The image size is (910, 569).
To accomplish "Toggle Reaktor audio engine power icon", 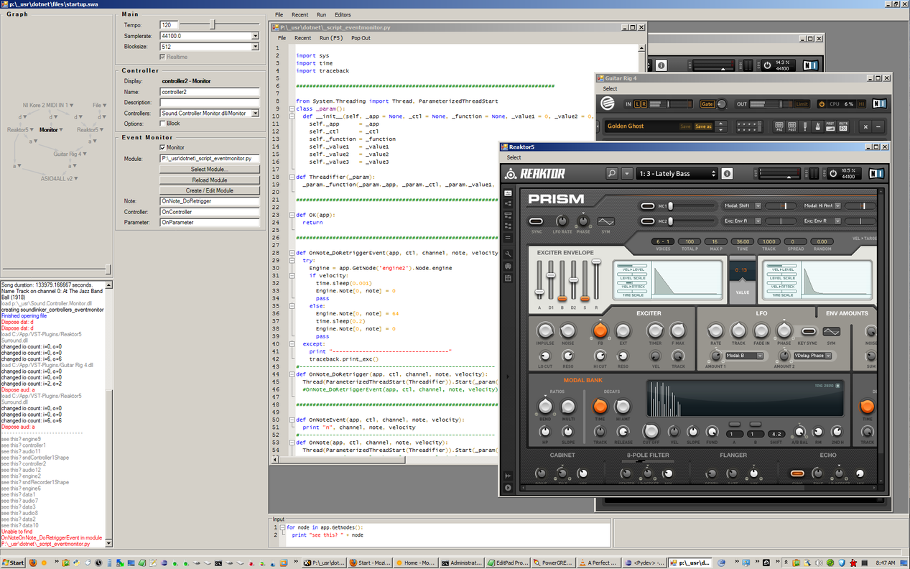I will [x=832, y=173].
